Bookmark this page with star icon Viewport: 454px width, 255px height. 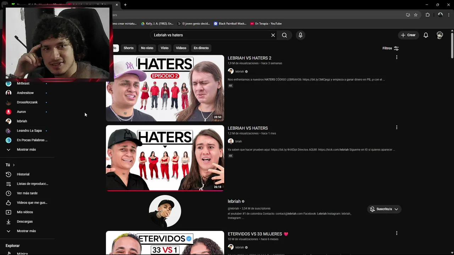[416, 15]
